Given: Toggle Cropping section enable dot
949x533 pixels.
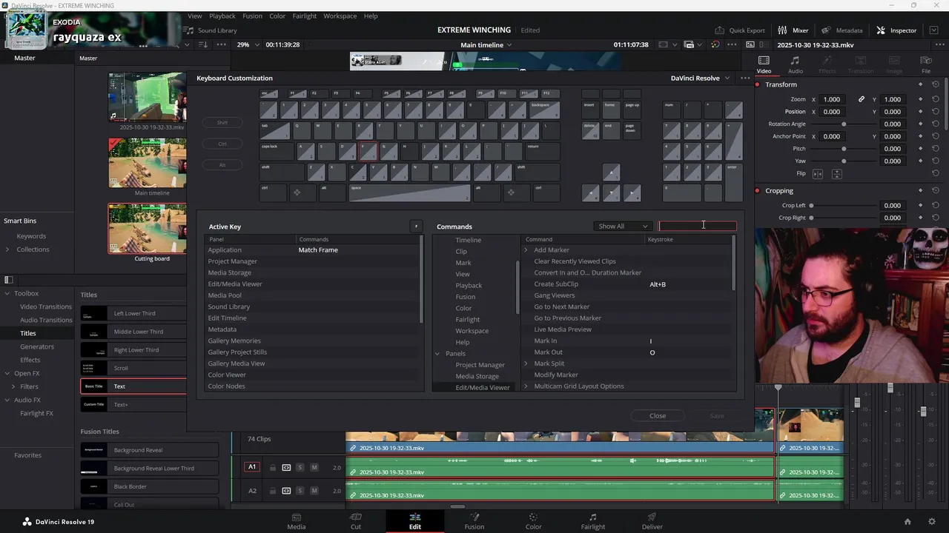Looking at the screenshot, I should [x=758, y=191].
